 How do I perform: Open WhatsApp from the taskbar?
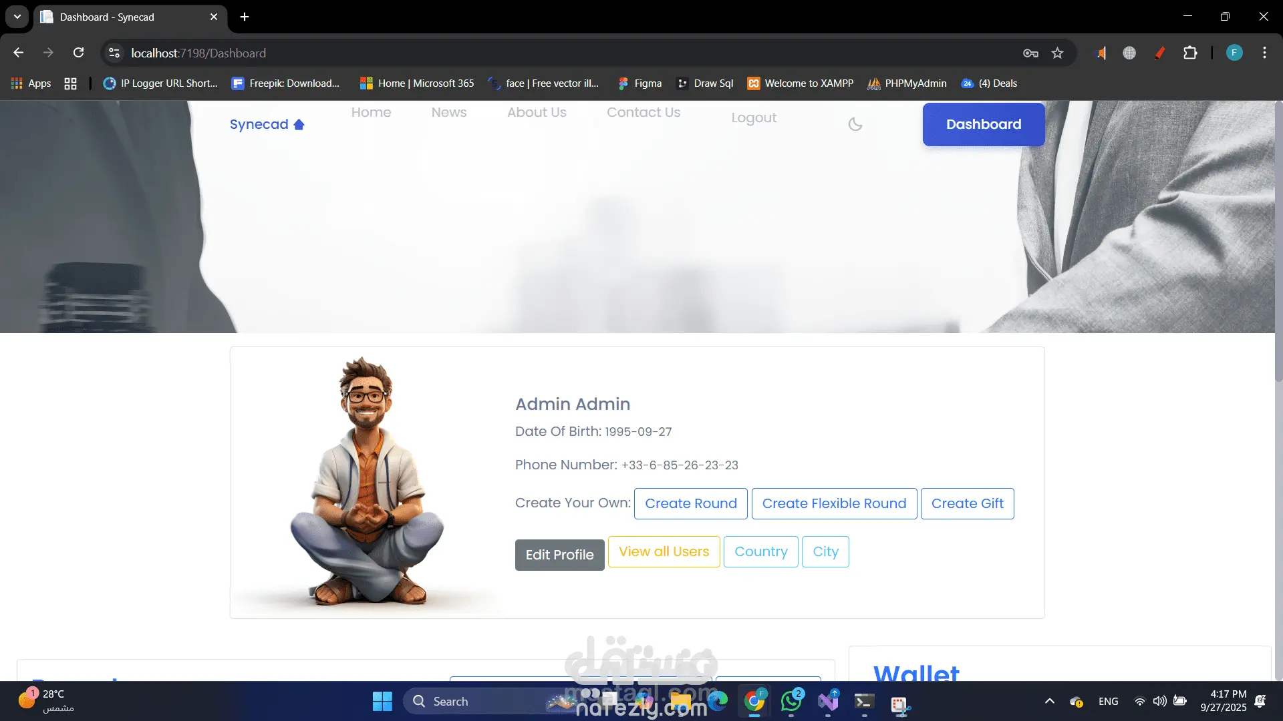(x=791, y=701)
